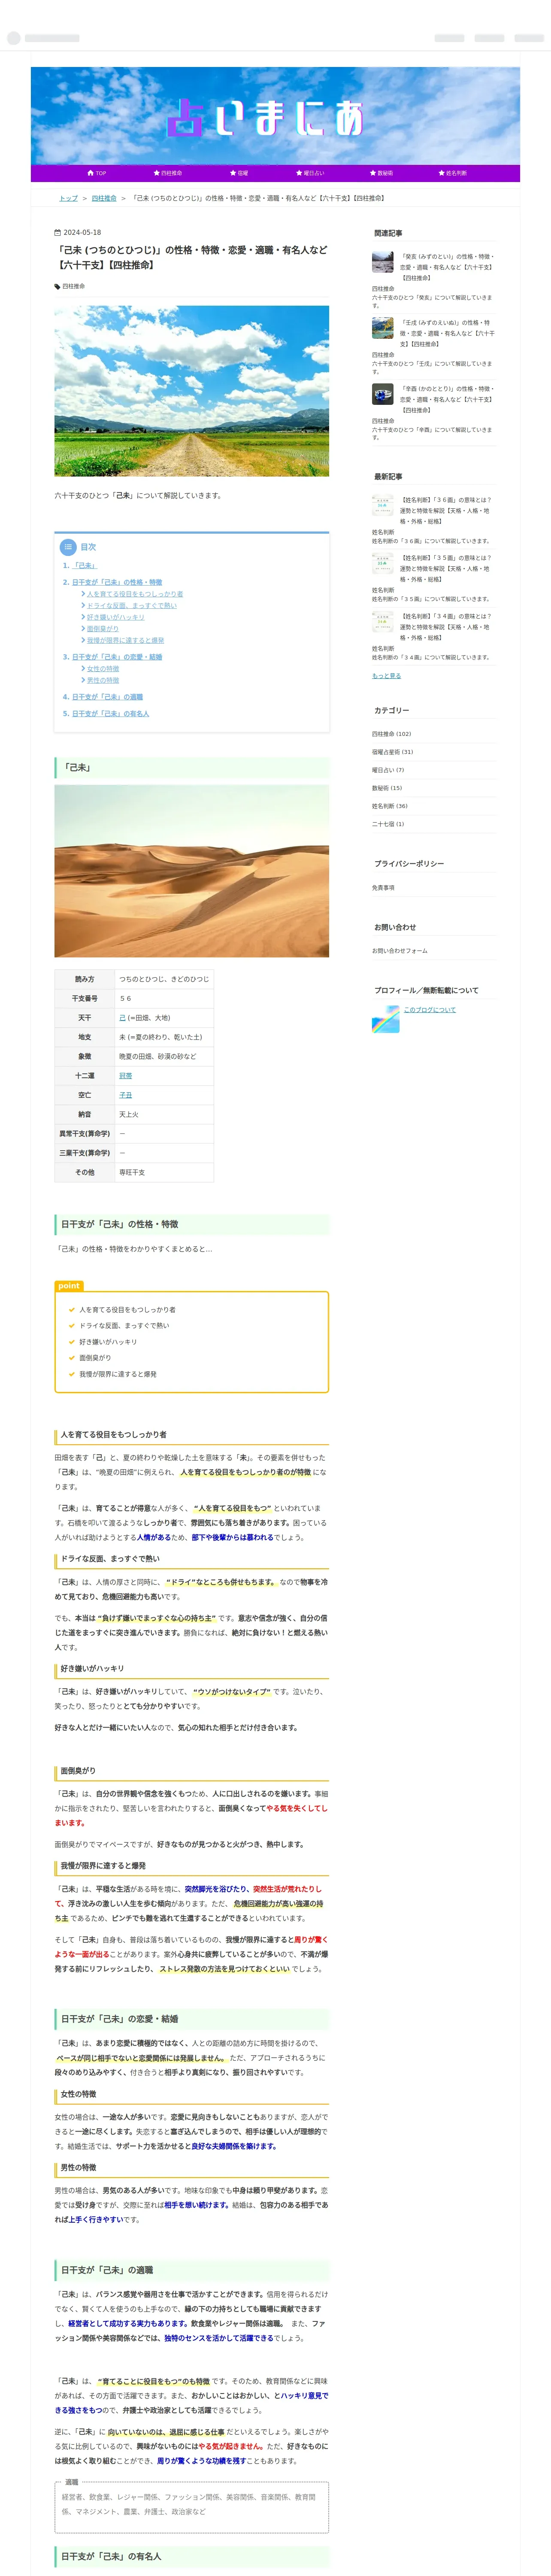Click the country road hero image
Screen dimensions: 551x2576
pos(191,391)
